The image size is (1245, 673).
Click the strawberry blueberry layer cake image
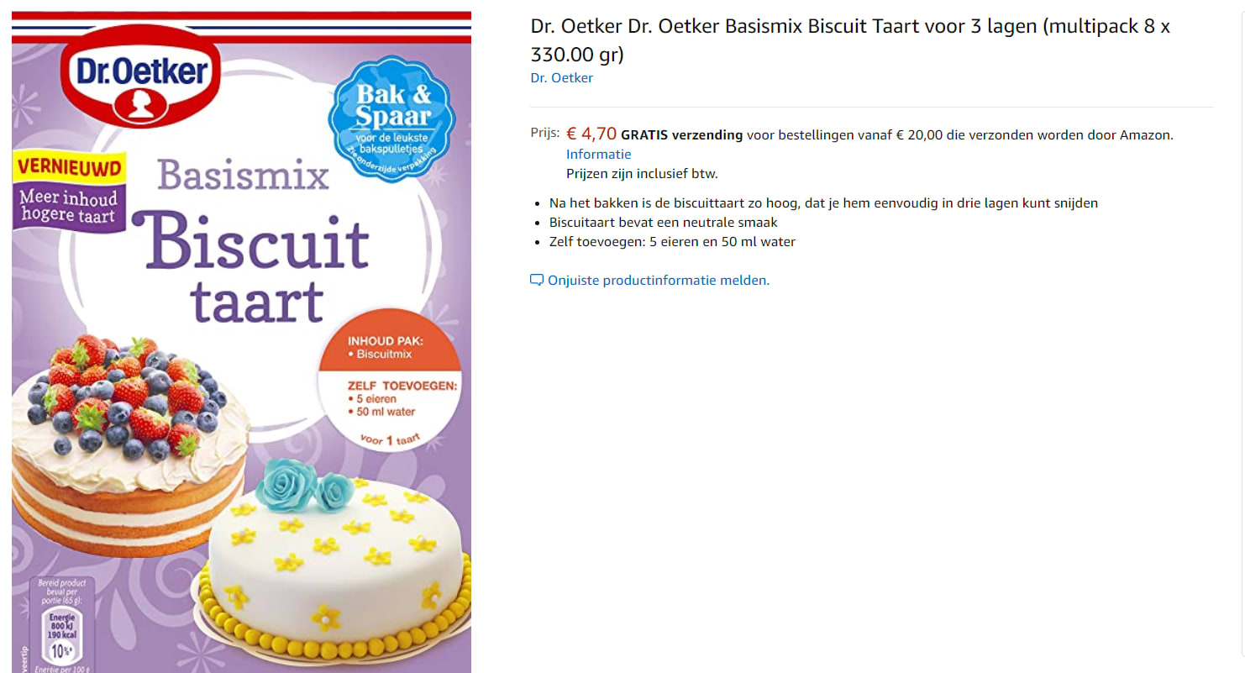click(130, 444)
